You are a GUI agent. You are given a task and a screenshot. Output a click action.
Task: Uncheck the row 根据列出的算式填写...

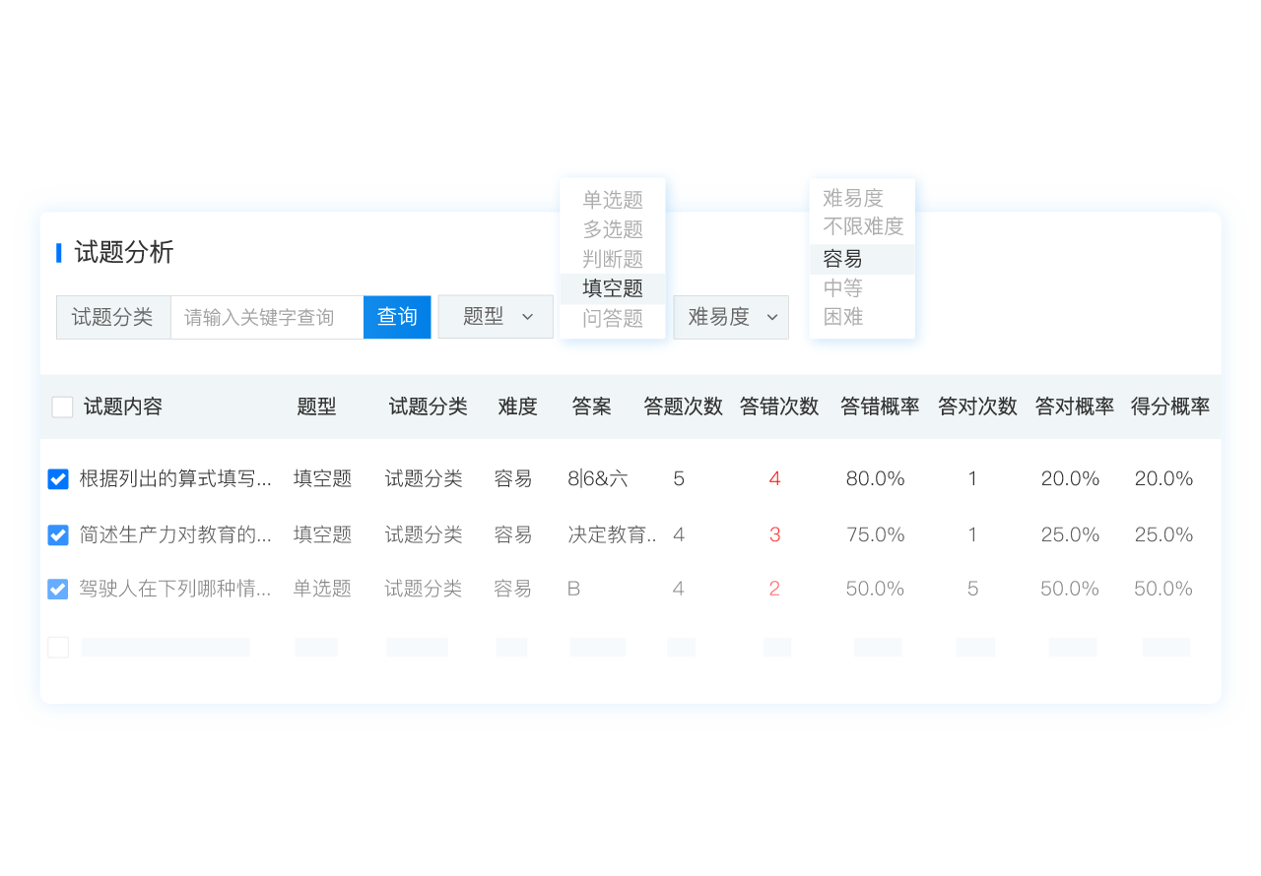coord(58,479)
